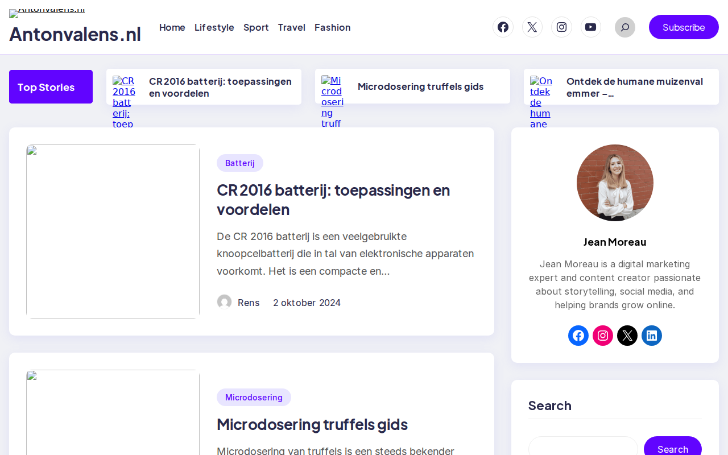
Task: Open the header Facebook icon
Action: pos(503,27)
